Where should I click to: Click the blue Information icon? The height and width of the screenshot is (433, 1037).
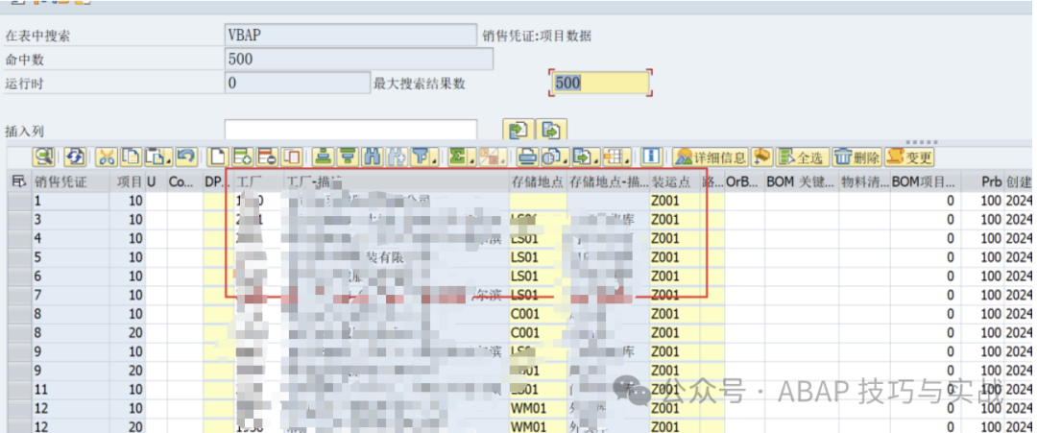point(652,156)
